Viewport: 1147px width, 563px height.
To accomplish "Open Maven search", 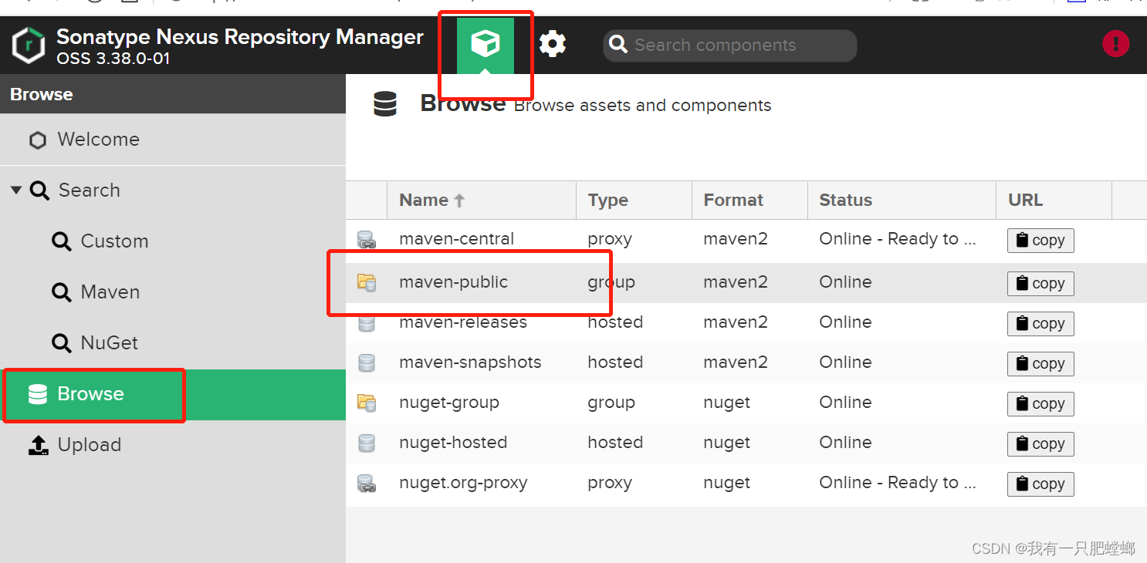I will (110, 292).
